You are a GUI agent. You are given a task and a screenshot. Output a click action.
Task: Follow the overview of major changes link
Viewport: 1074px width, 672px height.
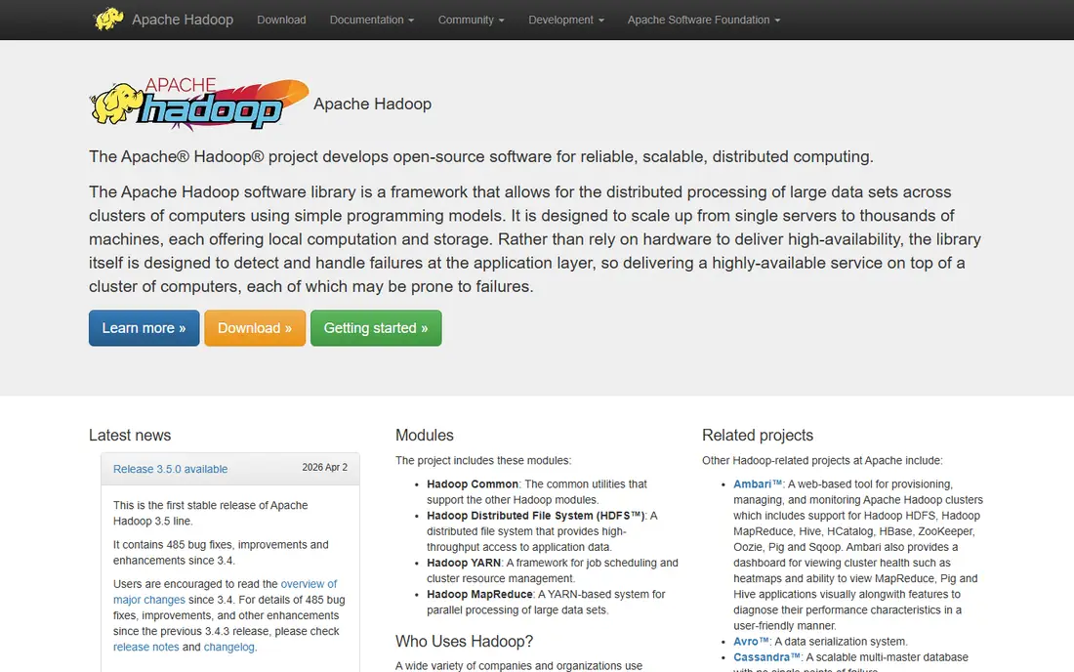point(226,592)
